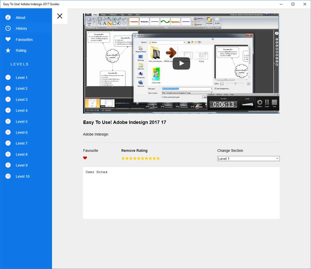
Task: Select the Level 4 number badge
Action: point(8,110)
